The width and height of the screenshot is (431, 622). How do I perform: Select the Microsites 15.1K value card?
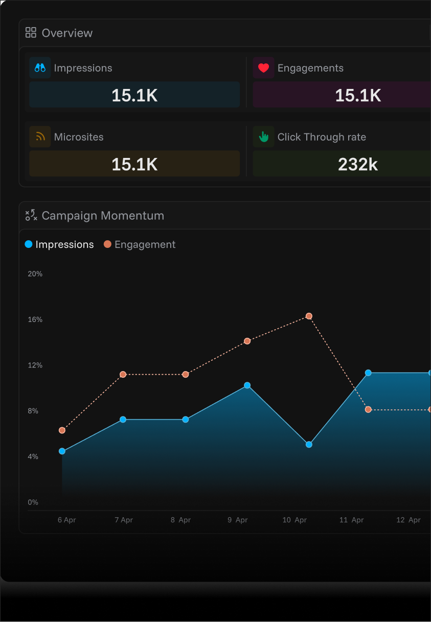click(134, 164)
